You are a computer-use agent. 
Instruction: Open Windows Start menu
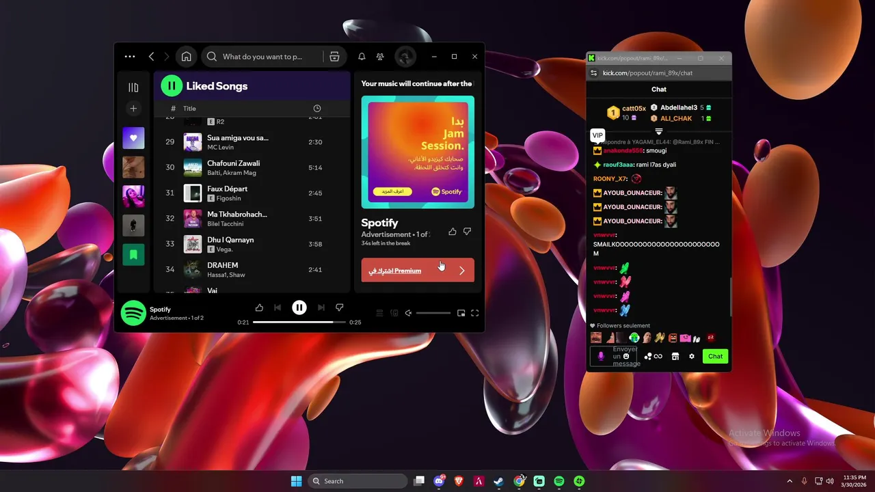296,481
